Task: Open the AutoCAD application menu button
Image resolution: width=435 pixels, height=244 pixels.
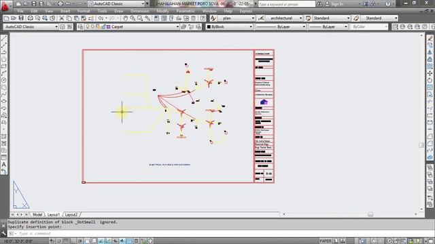Action: [5, 6]
